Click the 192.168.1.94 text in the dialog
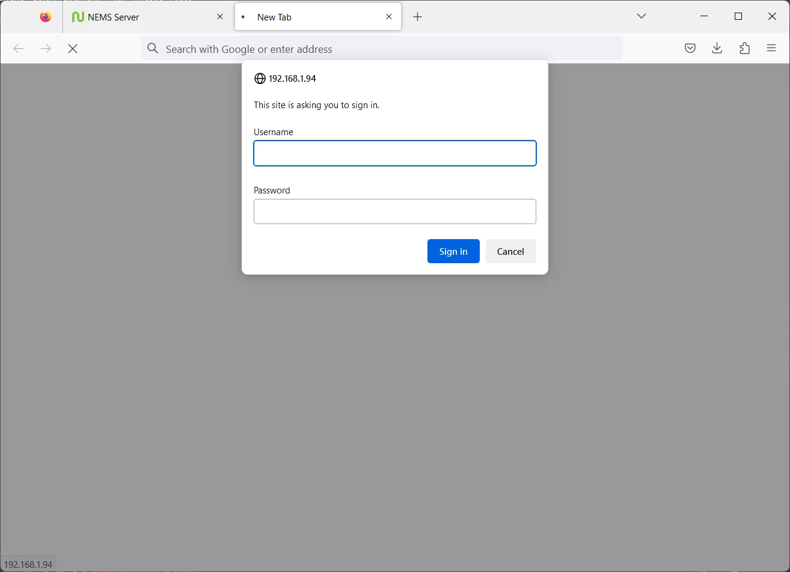The height and width of the screenshot is (572, 790). (x=292, y=79)
